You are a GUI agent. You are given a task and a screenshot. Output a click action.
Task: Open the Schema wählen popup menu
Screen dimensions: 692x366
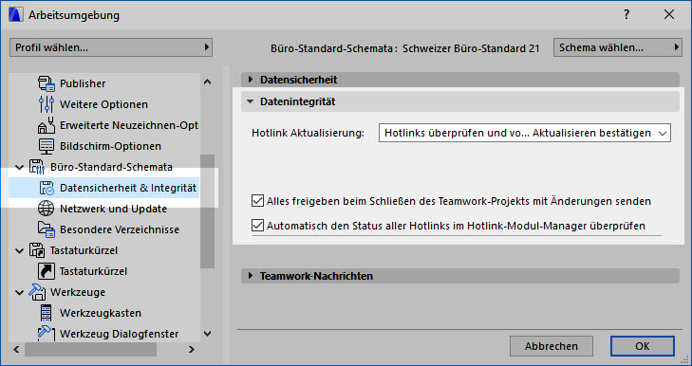(x=617, y=47)
